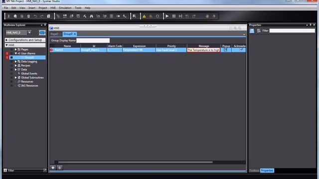Image resolution: width=319 pixels, height=179 pixels.
Task: Open the View menu
Action: coord(22,8)
